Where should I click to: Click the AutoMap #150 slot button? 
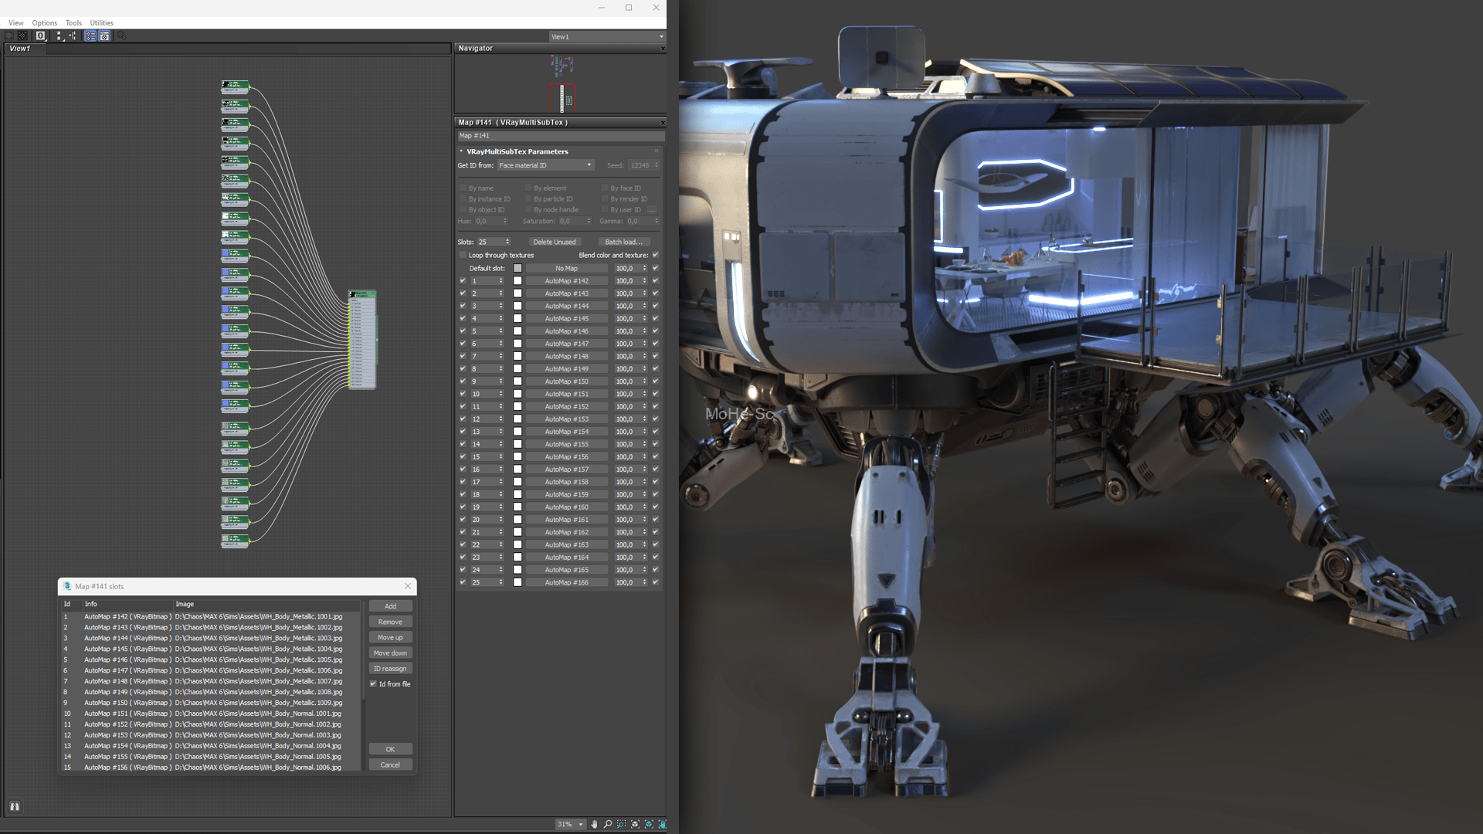coord(566,381)
